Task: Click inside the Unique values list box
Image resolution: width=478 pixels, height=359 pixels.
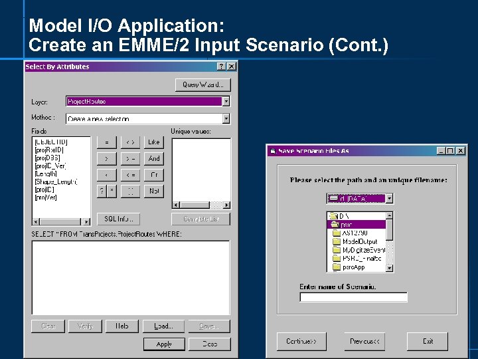Action: 201,170
